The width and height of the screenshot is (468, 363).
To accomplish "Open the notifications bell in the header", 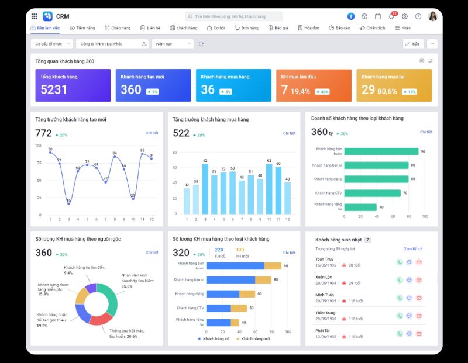I will [391, 16].
